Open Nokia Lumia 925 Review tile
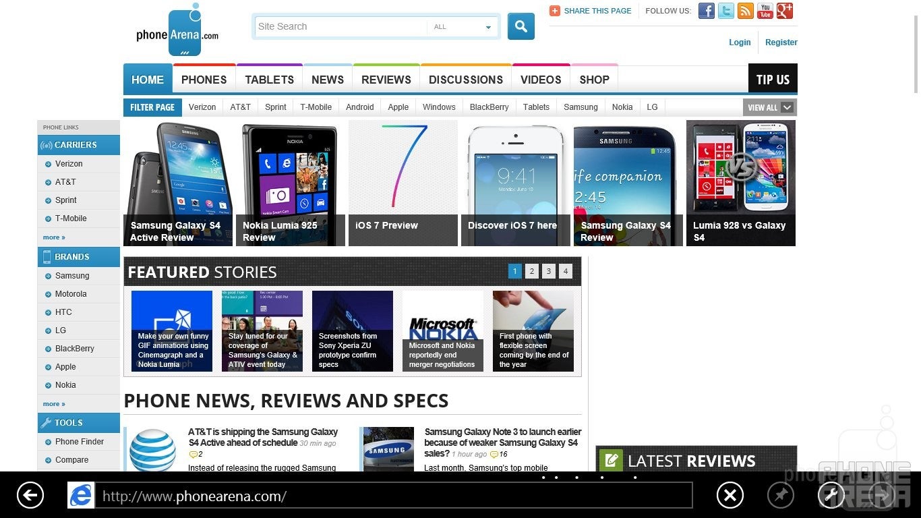Image resolution: width=921 pixels, height=518 pixels. [291, 183]
